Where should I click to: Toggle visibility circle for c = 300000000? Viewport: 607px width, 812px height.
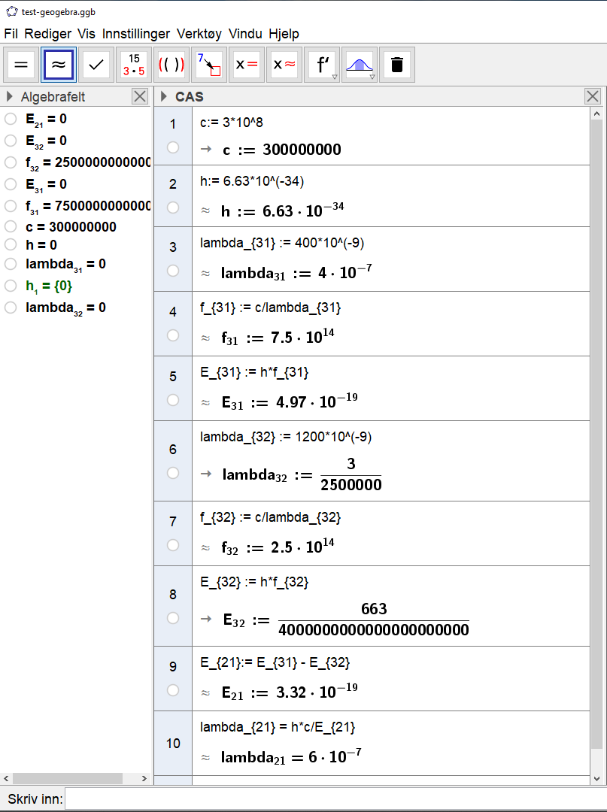point(11,226)
